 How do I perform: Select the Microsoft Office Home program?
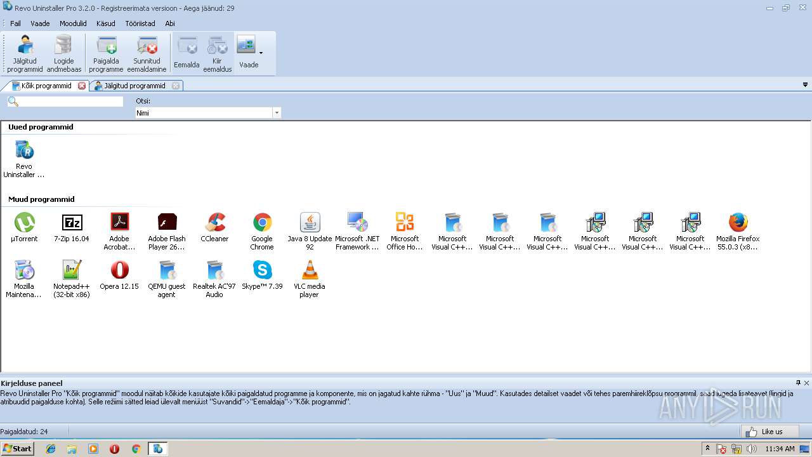(405, 232)
